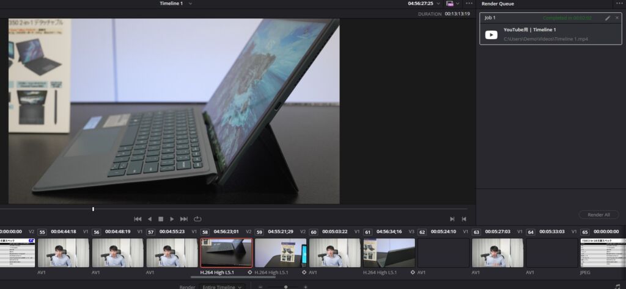Screen dimensions: 626x289
Task: Click JPEG codec label under clip 65
Action: (x=586, y=273)
